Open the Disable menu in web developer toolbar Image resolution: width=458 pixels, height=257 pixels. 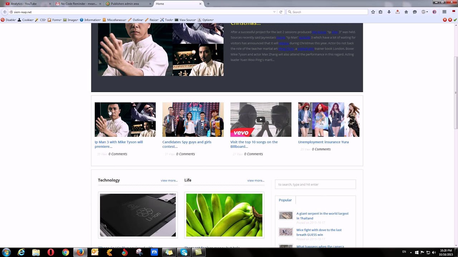tap(8, 20)
